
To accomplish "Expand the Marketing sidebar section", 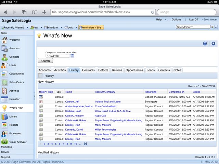I will point(17,147).
